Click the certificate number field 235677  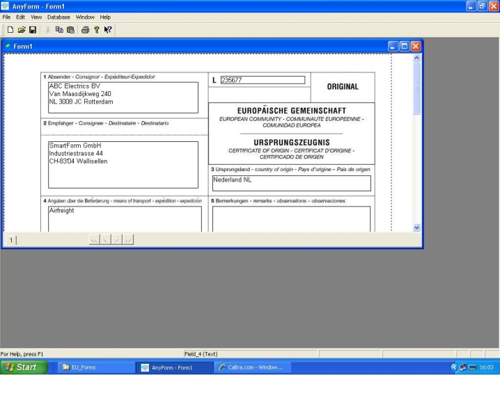click(262, 80)
